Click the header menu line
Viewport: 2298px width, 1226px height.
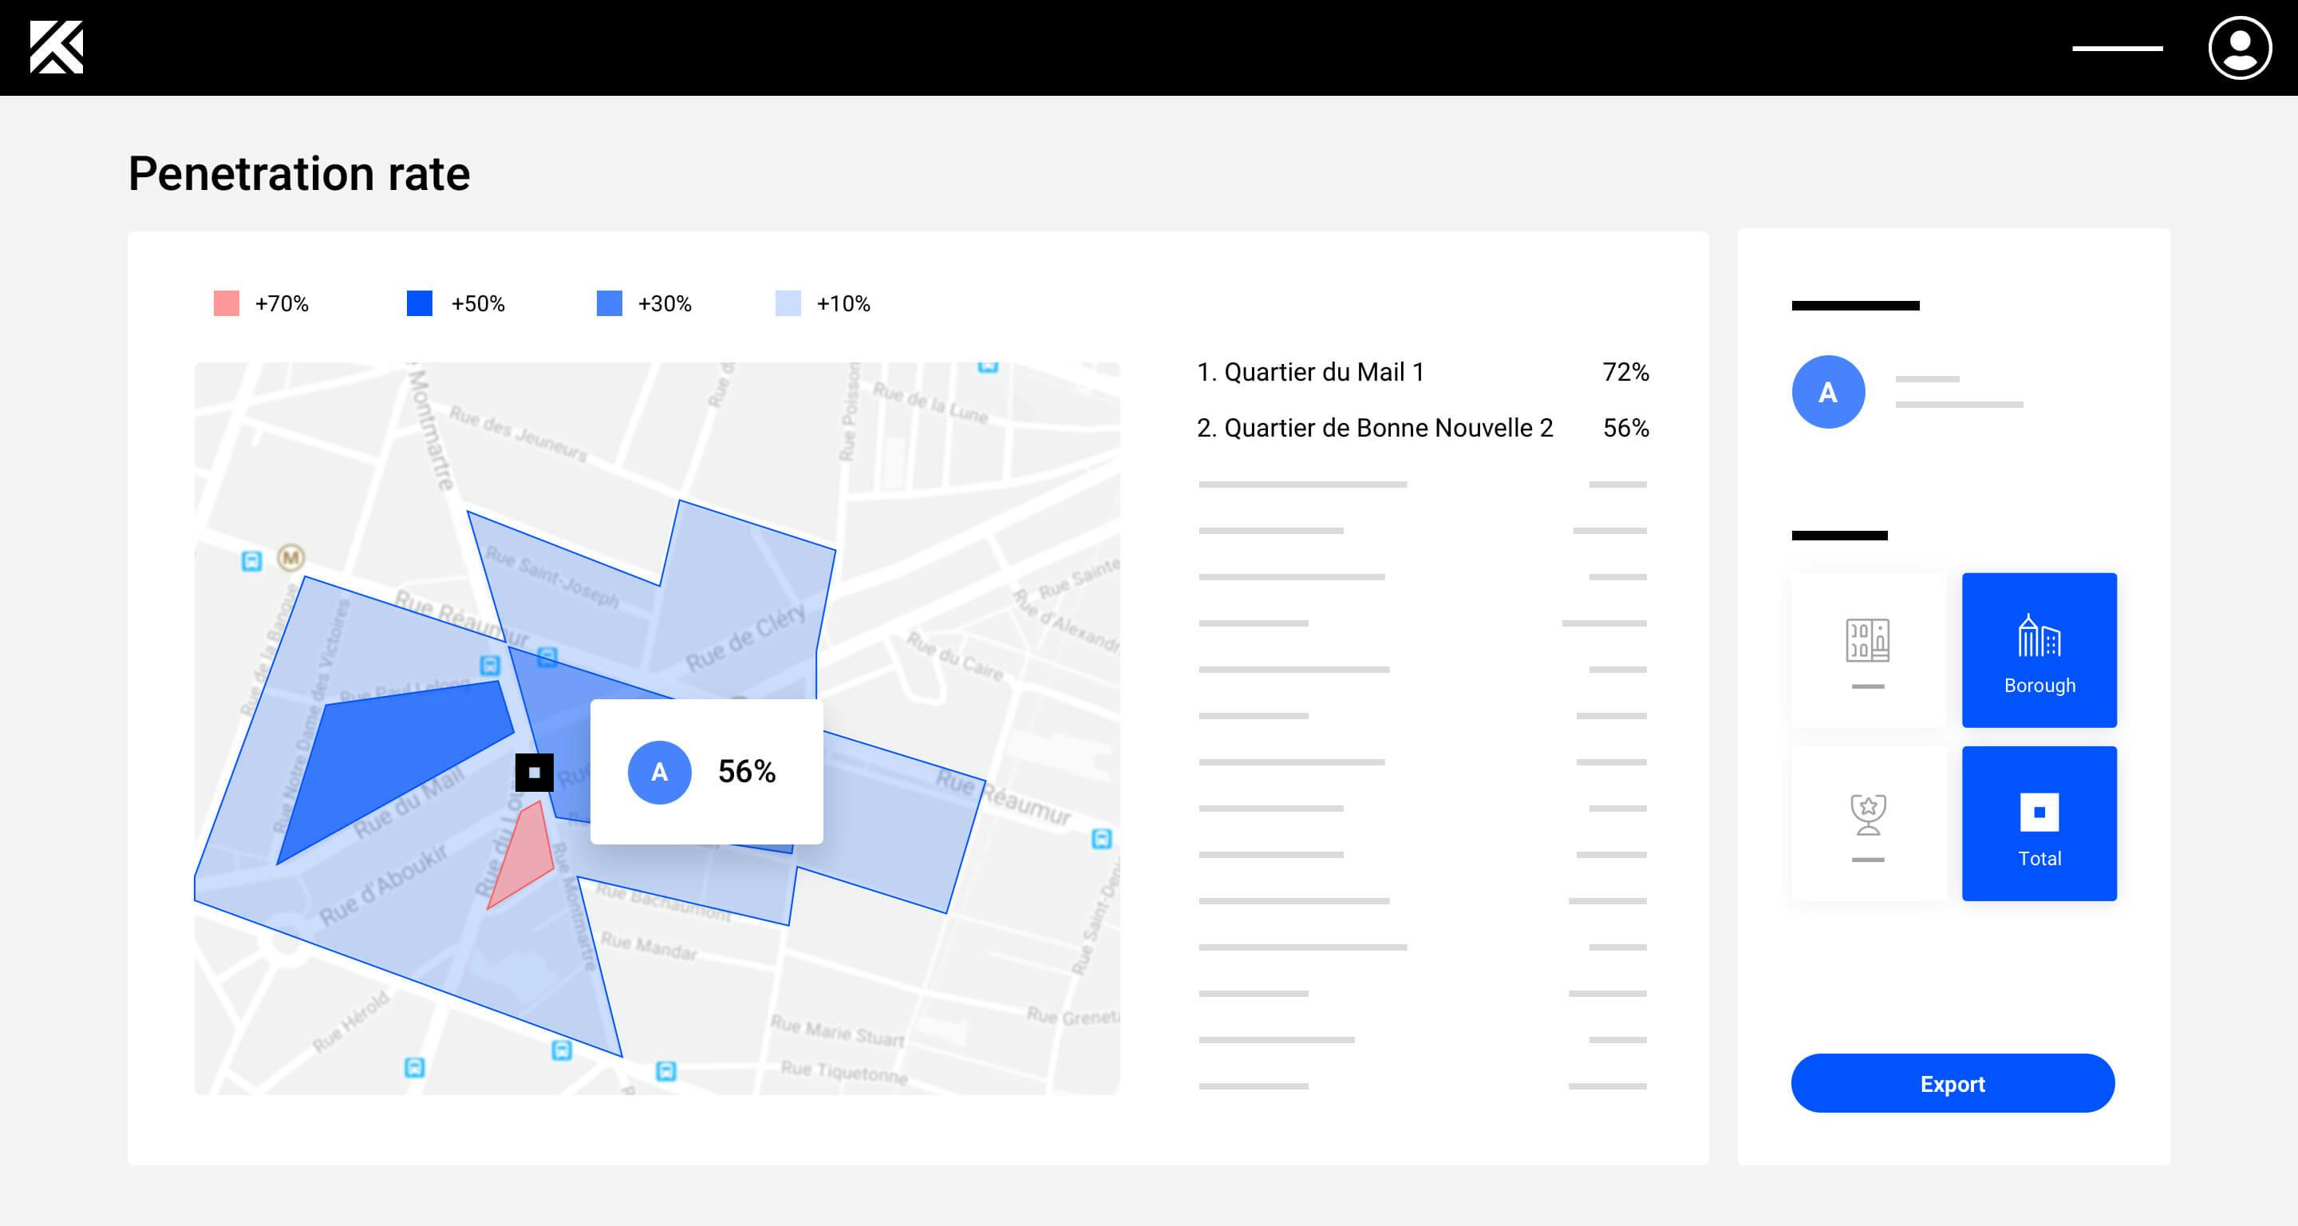pos(2117,48)
